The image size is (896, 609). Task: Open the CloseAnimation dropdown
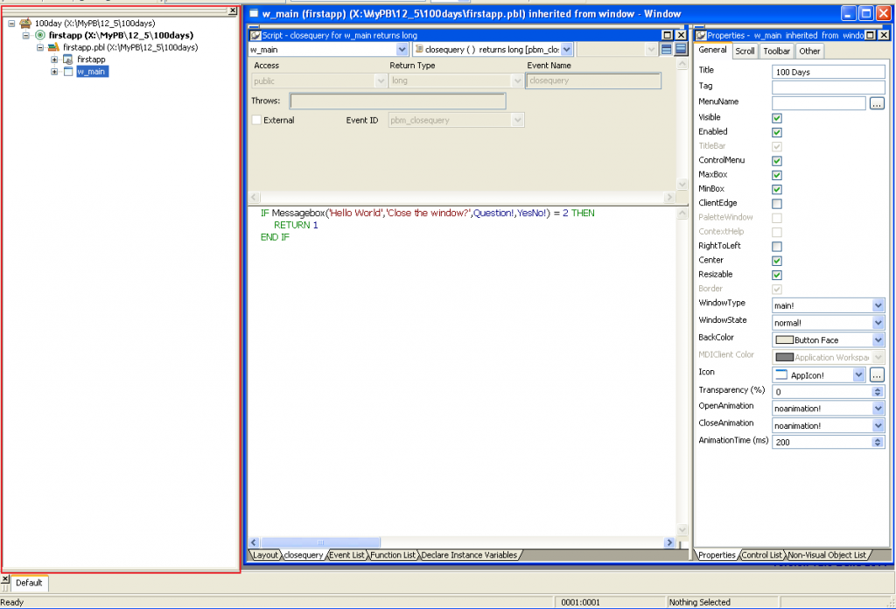878,425
